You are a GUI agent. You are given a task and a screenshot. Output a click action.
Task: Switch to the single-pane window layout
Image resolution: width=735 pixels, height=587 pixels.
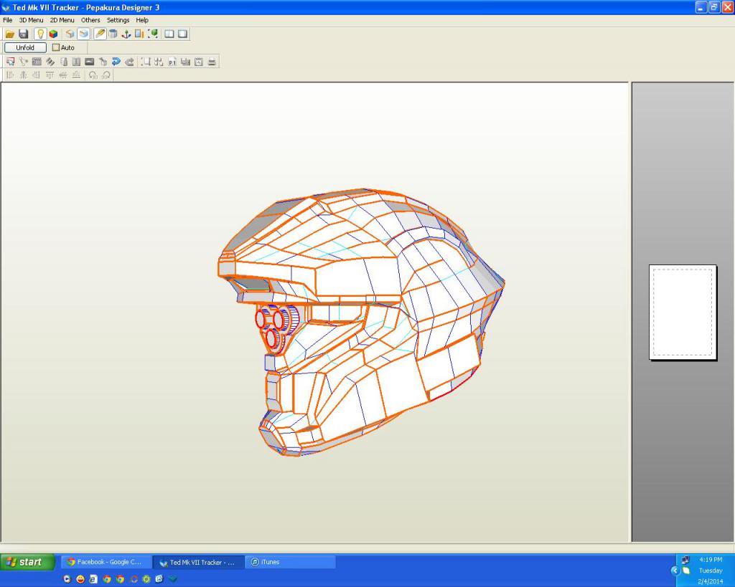(183, 34)
